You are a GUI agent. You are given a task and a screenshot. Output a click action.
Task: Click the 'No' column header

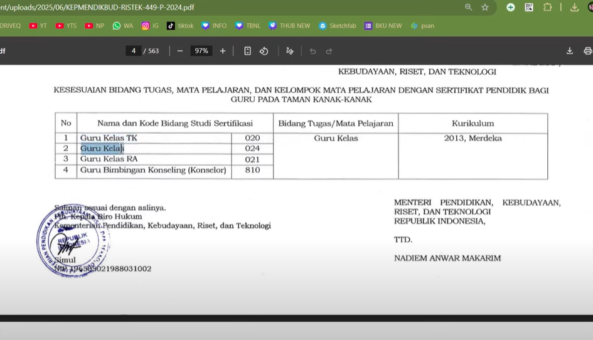[x=66, y=123]
